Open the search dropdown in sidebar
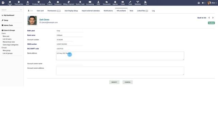Image resolution: width=218 pixels, height=123 pixels. [x=11, y=10]
